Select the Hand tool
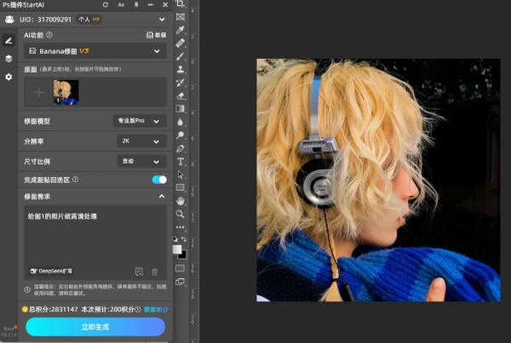This screenshot has width=511, height=343. [x=181, y=201]
